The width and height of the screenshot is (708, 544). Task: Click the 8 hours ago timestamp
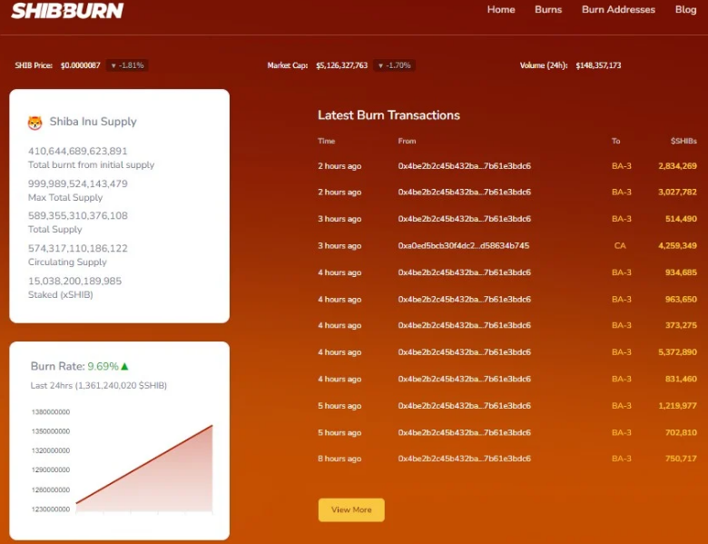339,459
